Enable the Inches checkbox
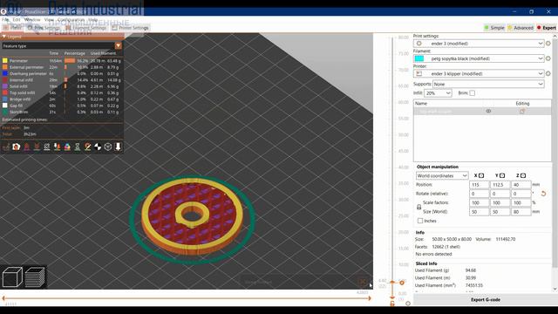This screenshot has width=558, height=314. 420,221
